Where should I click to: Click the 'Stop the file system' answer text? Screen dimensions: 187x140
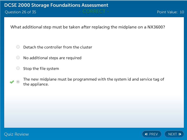tap(41, 69)
